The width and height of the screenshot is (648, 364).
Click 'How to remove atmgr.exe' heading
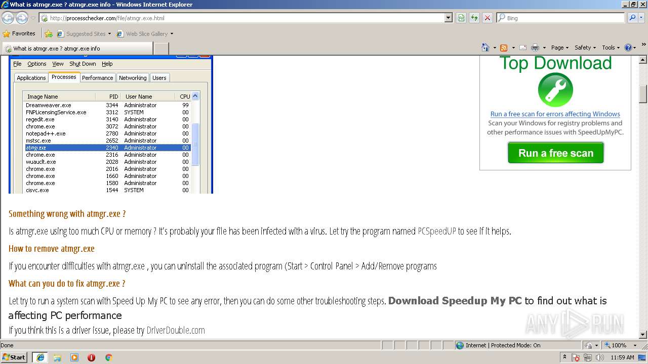tap(52, 249)
